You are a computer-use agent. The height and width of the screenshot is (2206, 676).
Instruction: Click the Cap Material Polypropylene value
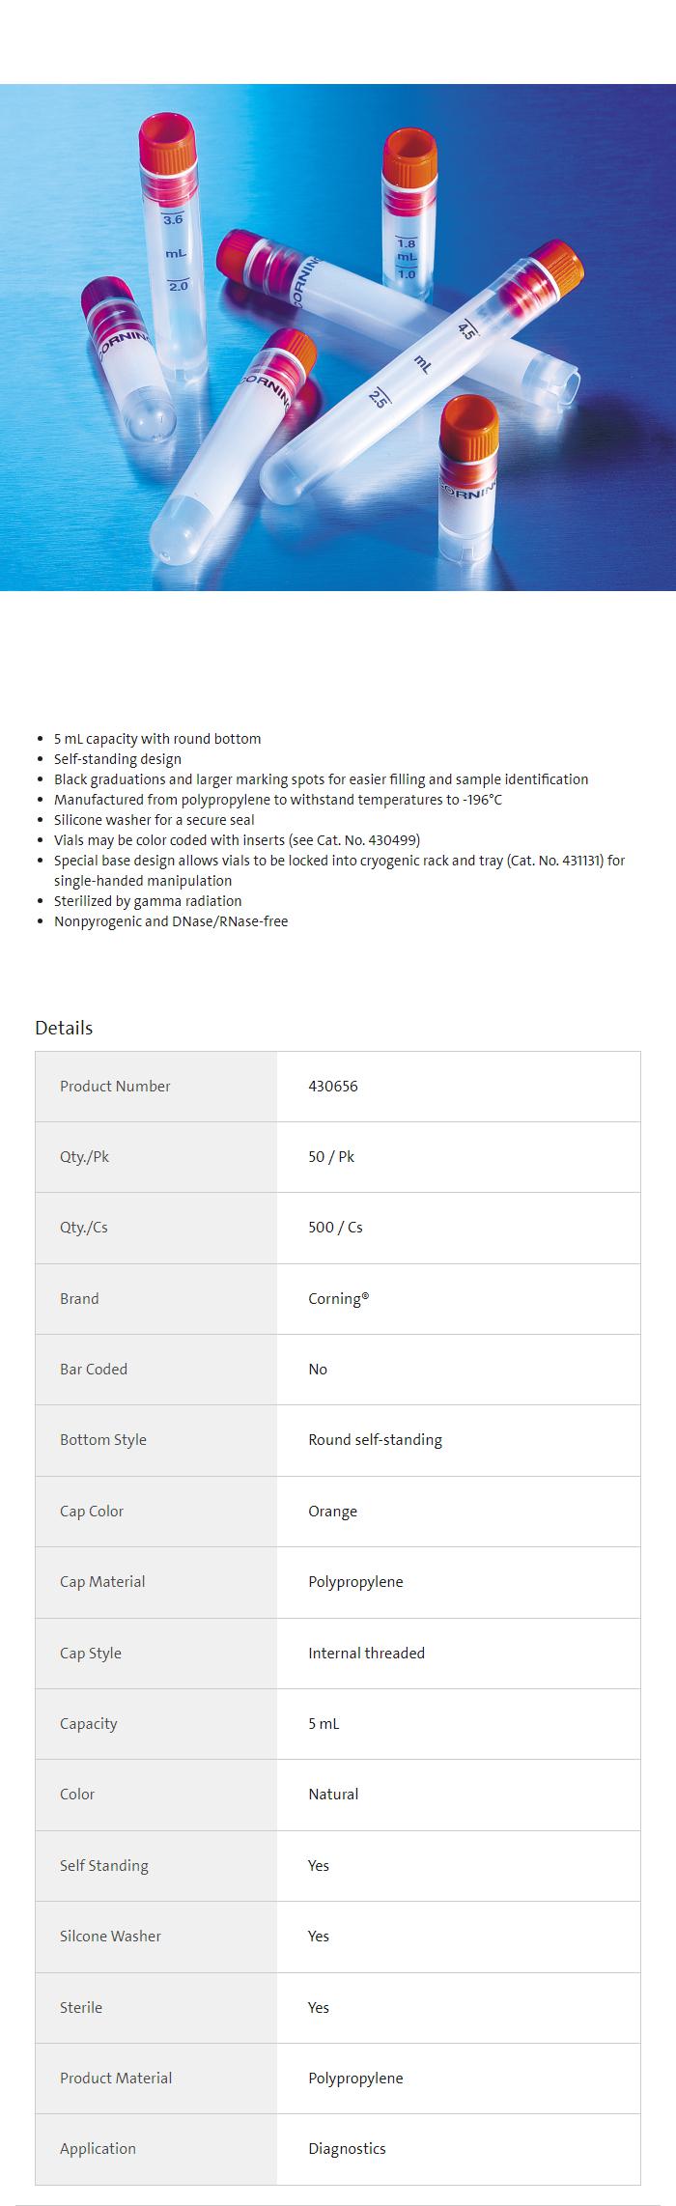point(355,1582)
